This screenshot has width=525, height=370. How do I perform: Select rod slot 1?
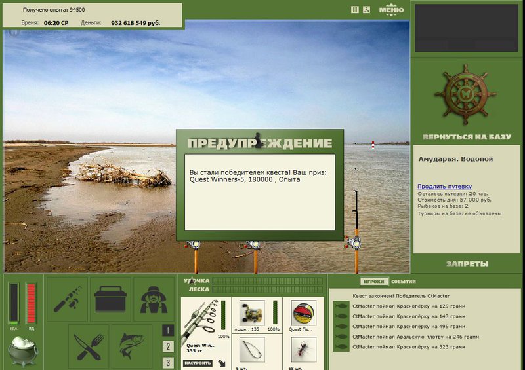(168, 330)
